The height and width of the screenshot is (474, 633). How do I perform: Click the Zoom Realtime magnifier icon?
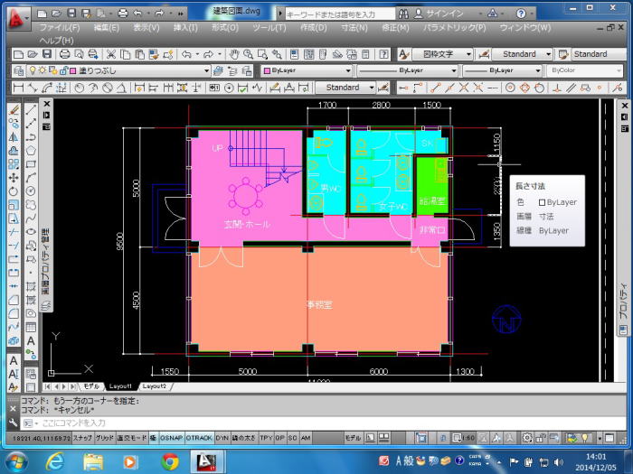tap(249, 54)
